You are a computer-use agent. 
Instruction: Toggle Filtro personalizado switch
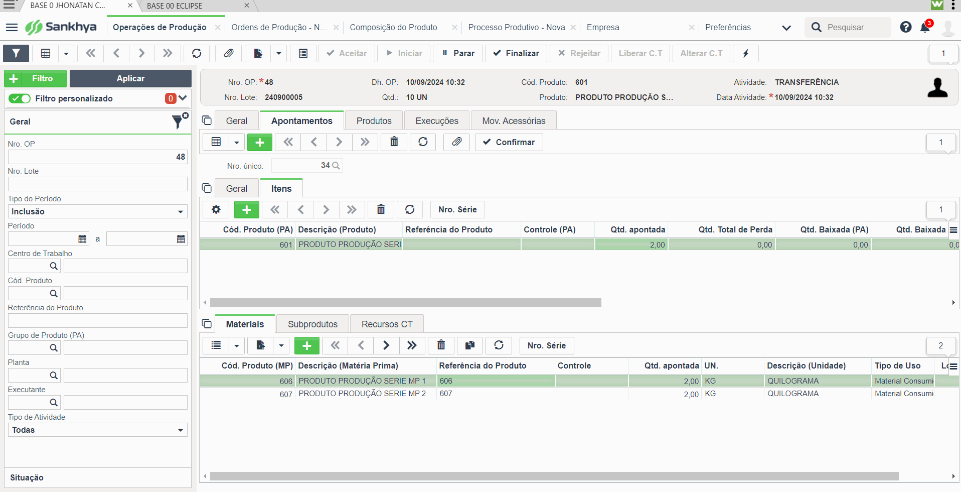[20, 98]
